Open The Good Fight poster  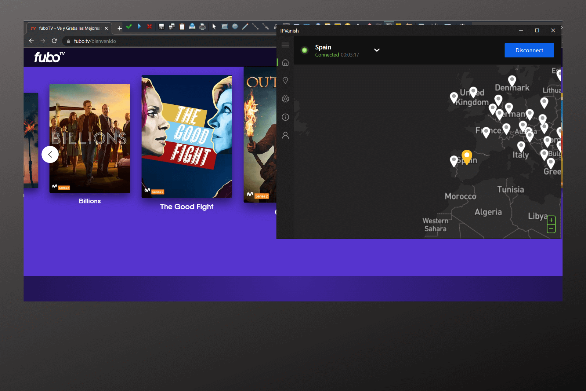click(x=187, y=136)
